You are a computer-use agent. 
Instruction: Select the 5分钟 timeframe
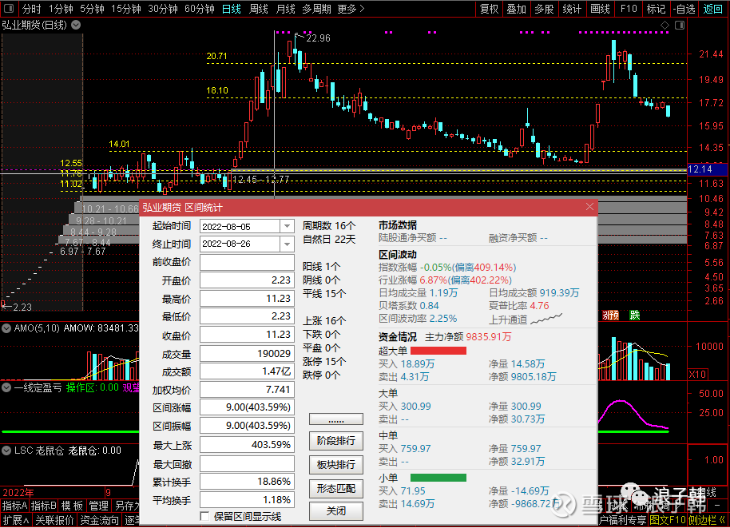(x=92, y=9)
